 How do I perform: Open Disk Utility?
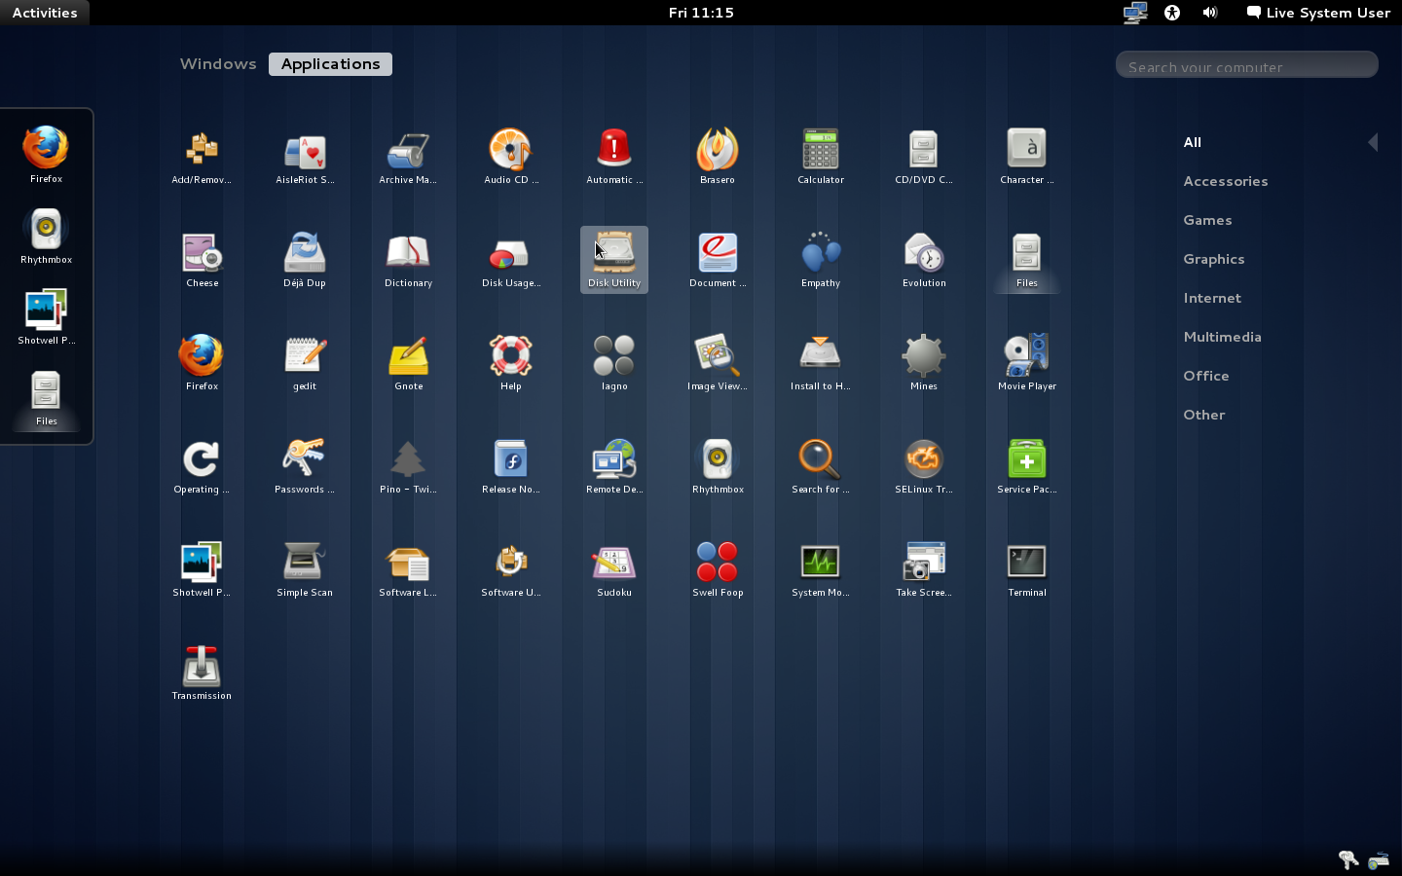coord(614,261)
